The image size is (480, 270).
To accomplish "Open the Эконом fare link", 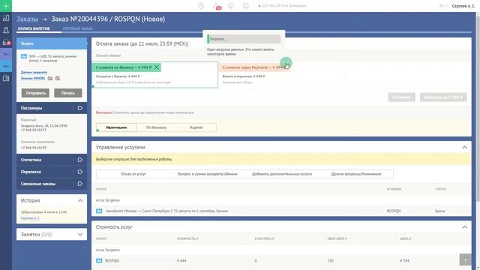I will pyautogui.click(x=33, y=78).
